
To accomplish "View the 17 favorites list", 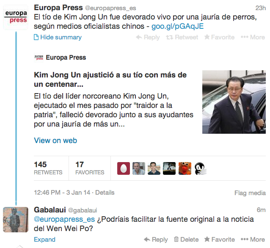I will (x=90, y=168).
